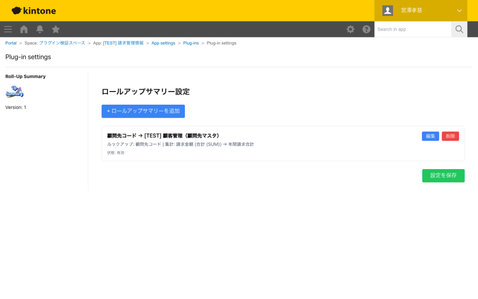478x299 pixels.
Task: Open the Portal breadcrumb link
Action: pyautogui.click(x=11, y=43)
